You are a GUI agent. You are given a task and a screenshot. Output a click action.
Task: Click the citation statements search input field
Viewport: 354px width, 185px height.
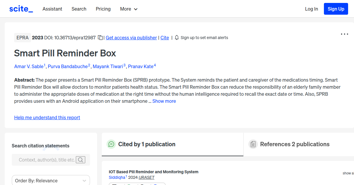pos(47,160)
